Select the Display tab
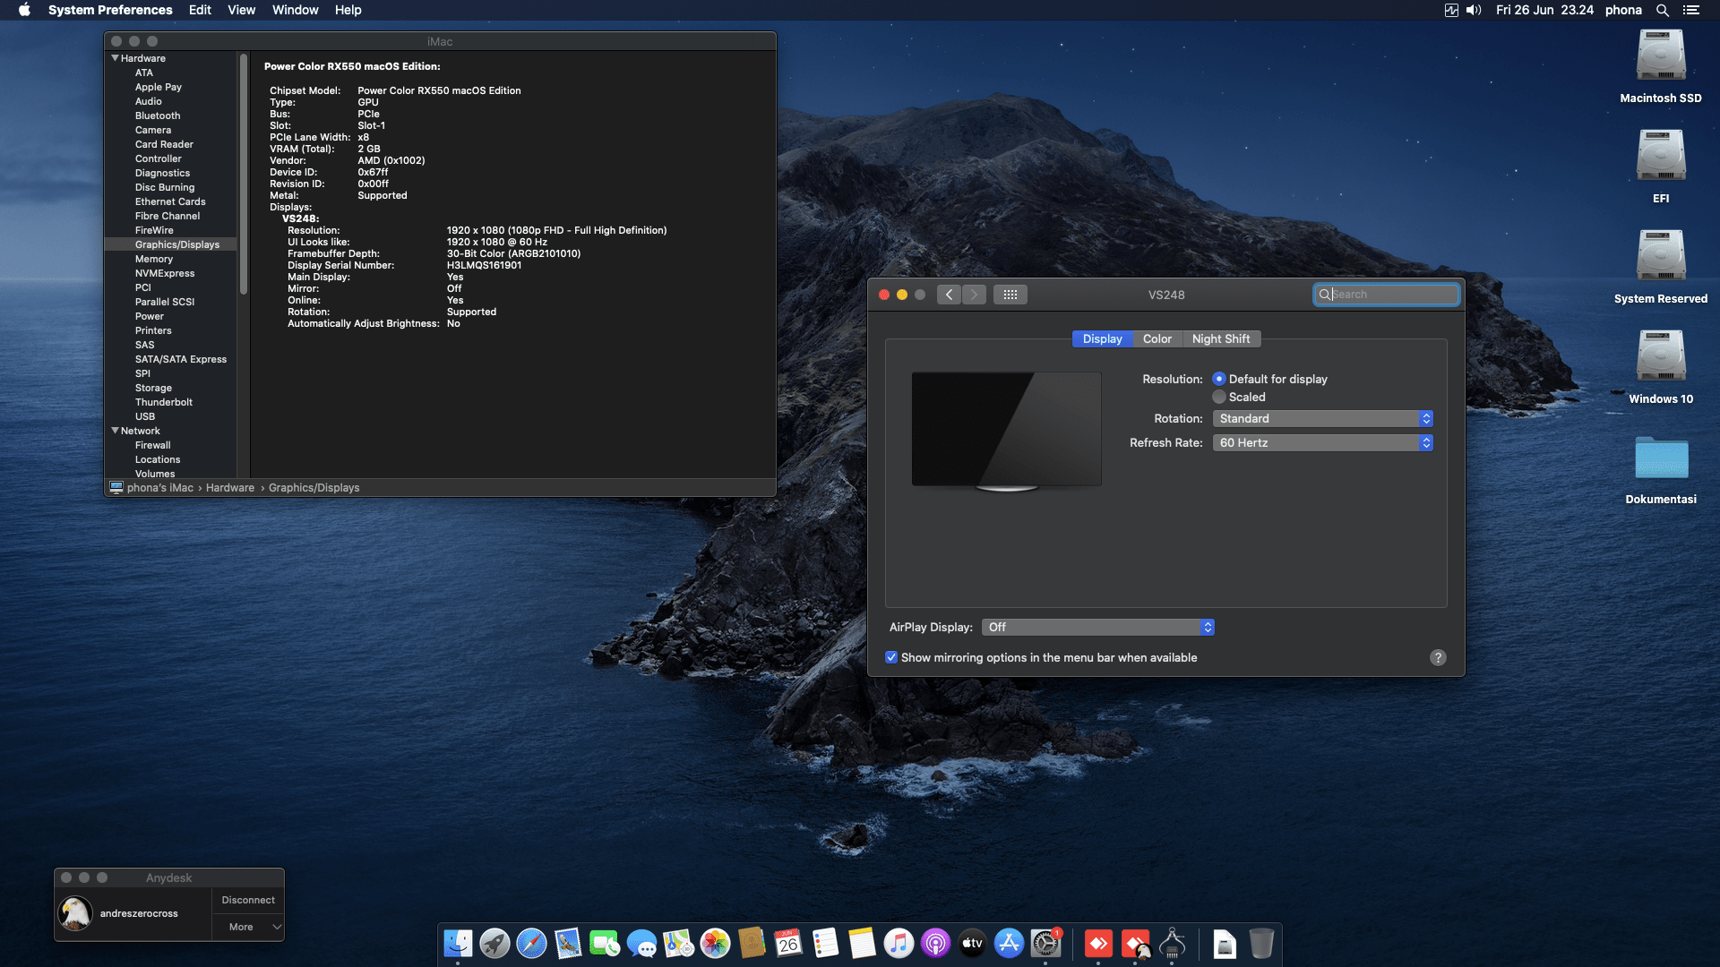The height and width of the screenshot is (967, 1720). coord(1102,338)
